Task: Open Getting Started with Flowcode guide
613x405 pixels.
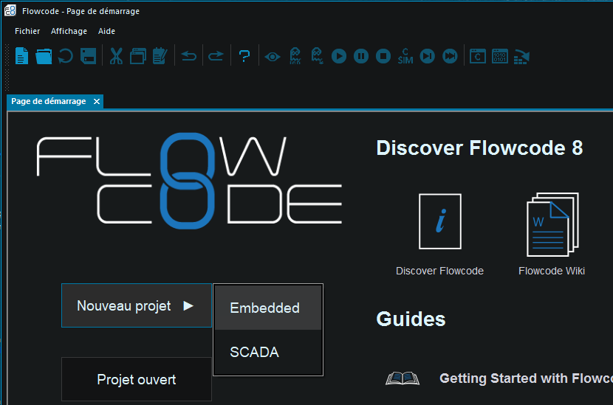Action: pos(526,378)
